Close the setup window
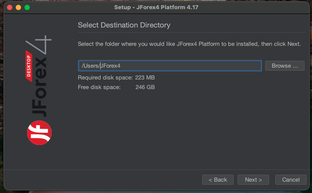 click(9, 7)
